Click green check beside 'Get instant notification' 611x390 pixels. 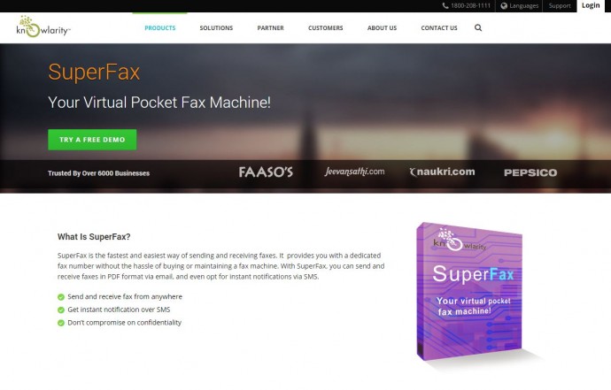pyautogui.click(x=61, y=310)
